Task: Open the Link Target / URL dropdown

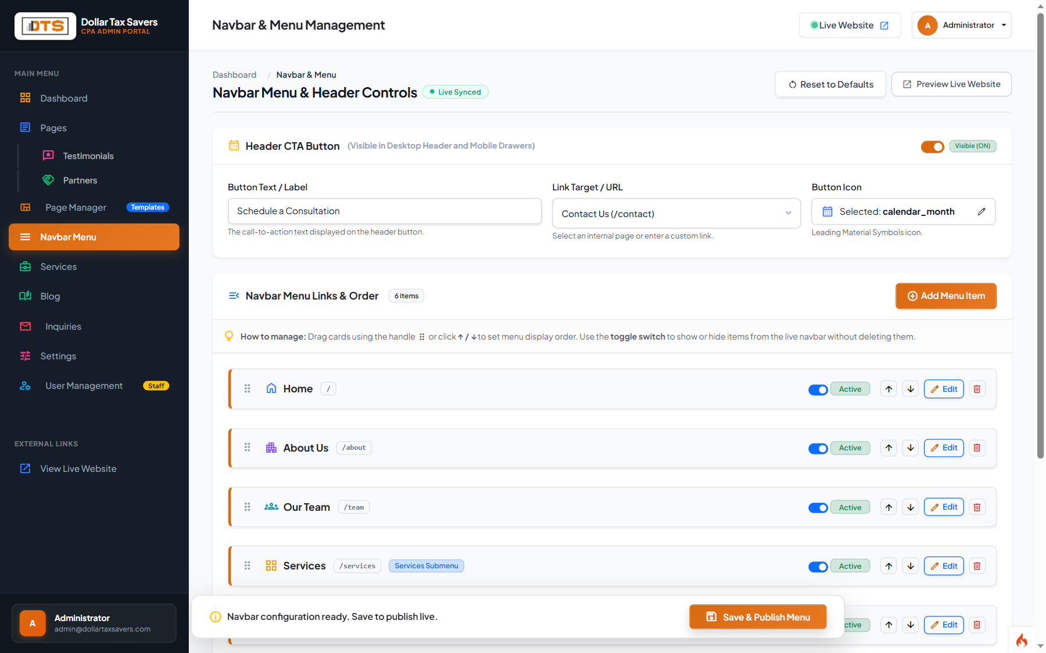Action: 676,214
